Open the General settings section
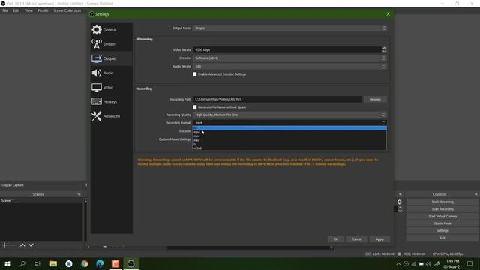This screenshot has width=480, height=270. point(112,30)
